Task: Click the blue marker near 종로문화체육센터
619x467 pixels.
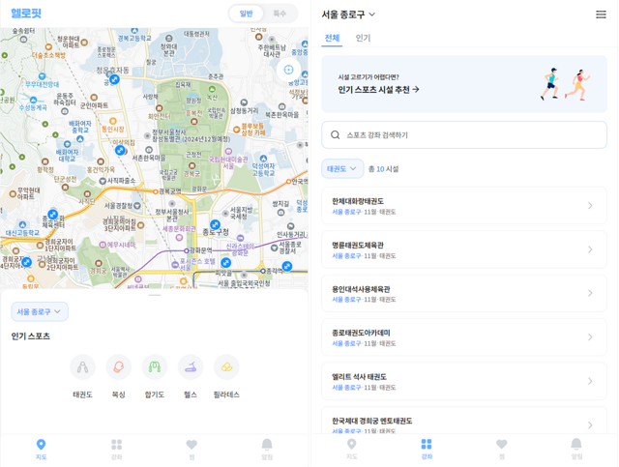Action: pyautogui.click(x=52, y=214)
